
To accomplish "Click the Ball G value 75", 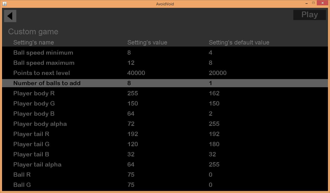I will tap(131, 185).
